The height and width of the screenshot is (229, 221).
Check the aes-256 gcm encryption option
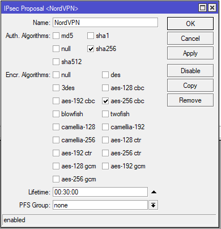[x=56, y=179]
